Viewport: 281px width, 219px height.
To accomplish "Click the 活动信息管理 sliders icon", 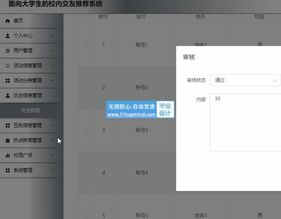I will [x=7, y=66].
